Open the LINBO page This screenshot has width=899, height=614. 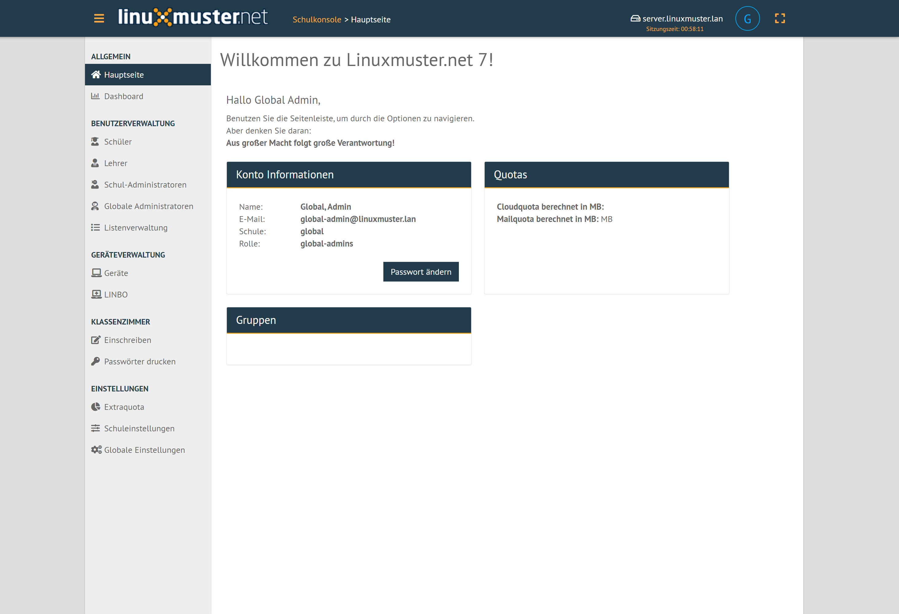(148, 294)
